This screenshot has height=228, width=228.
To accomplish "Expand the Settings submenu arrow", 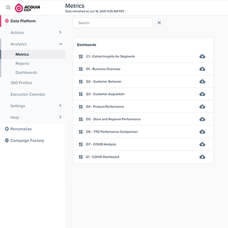I will point(60,105).
